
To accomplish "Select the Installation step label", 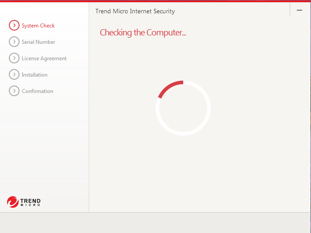I will [x=35, y=75].
